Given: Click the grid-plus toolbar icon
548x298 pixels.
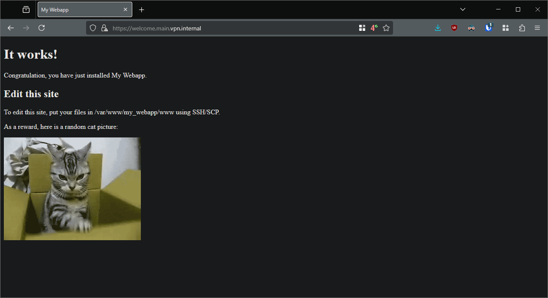Looking at the screenshot, I should (506, 28).
